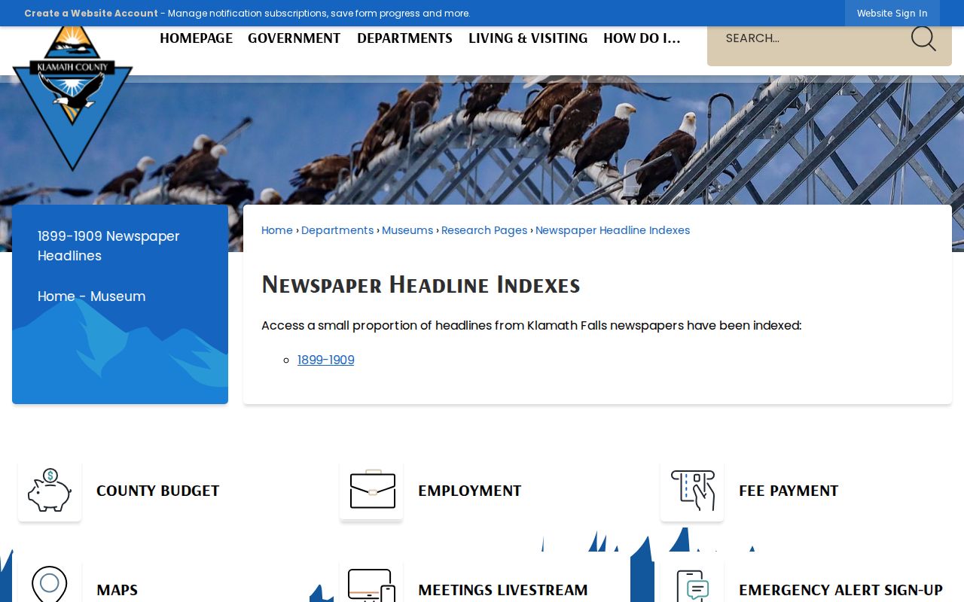The width and height of the screenshot is (964, 602).
Task: Open the Maps location pin icon
Action: click(50, 585)
